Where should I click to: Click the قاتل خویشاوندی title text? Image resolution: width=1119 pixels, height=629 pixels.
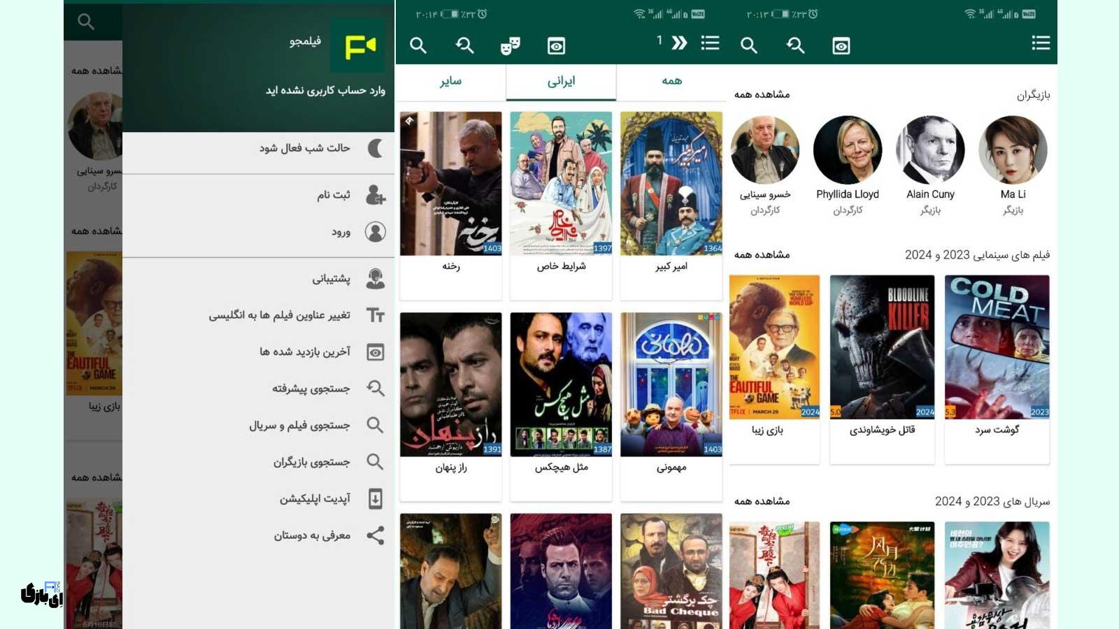(882, 430)
